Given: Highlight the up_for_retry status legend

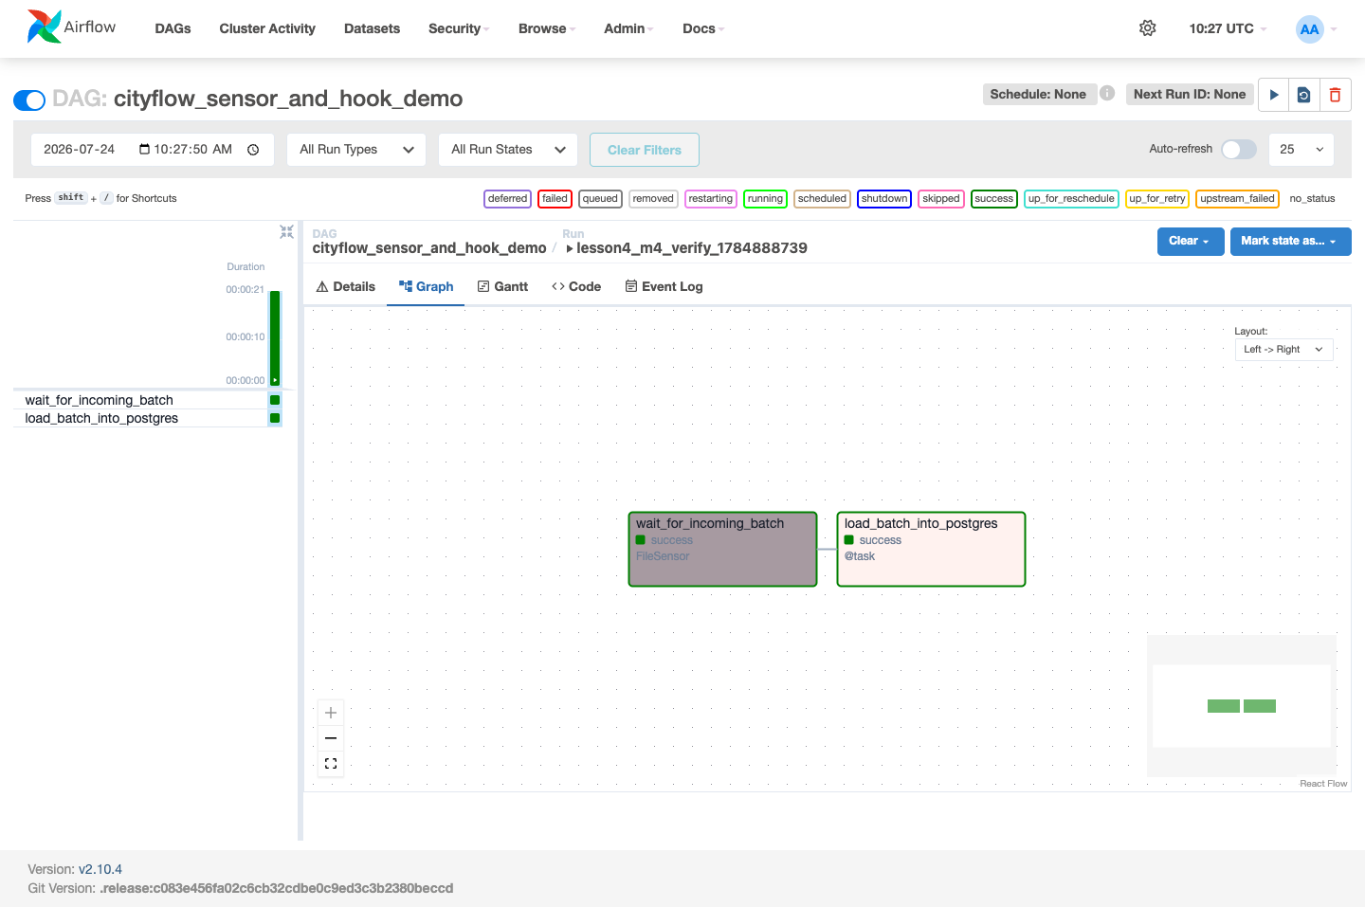Looking at the screenshot, I should click(1156, 198).
